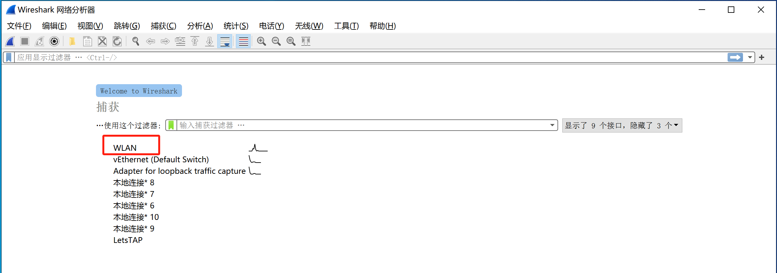The width and height of the screenshot is (777, 273).
Task: Select 本地连接* 6 interface
Action: click(134, 205)
